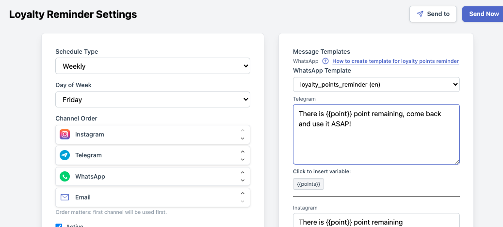Image resolution: width=503 pixels, height=227 pixels.
Task: Open the Schedule Type dropdown
Action: [153, 66]
